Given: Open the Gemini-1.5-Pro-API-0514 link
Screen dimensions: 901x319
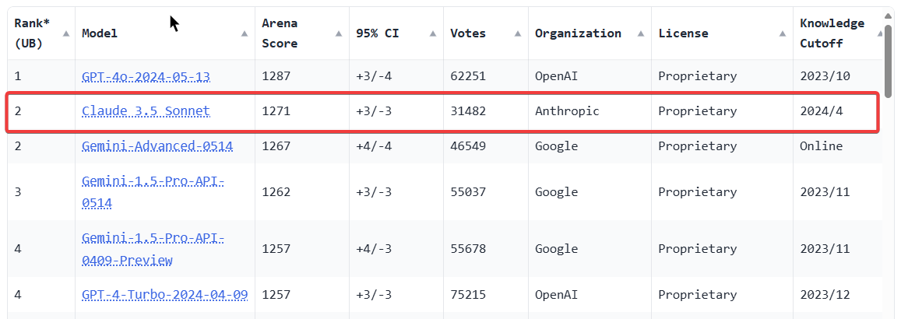Looking at the screenshot, I should pos(153,191).
